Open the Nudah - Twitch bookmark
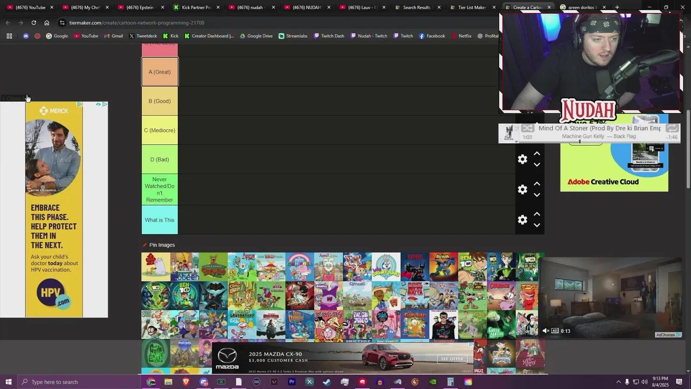Screen dimensions: 691x389 pyautogui.click(x=369, y=36)
